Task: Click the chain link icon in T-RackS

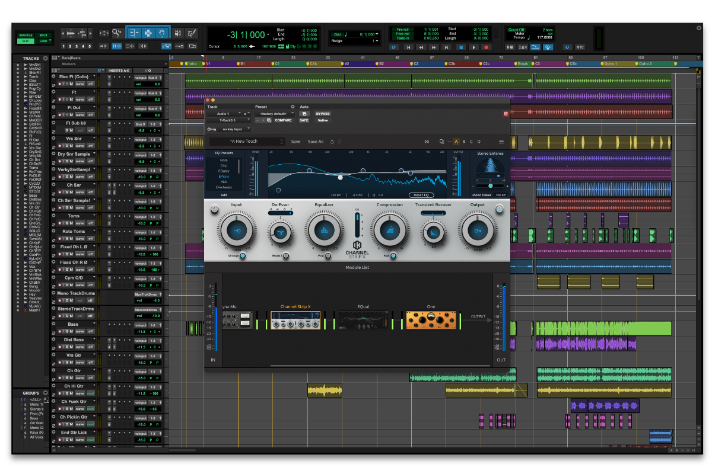Action: point(426,142)
